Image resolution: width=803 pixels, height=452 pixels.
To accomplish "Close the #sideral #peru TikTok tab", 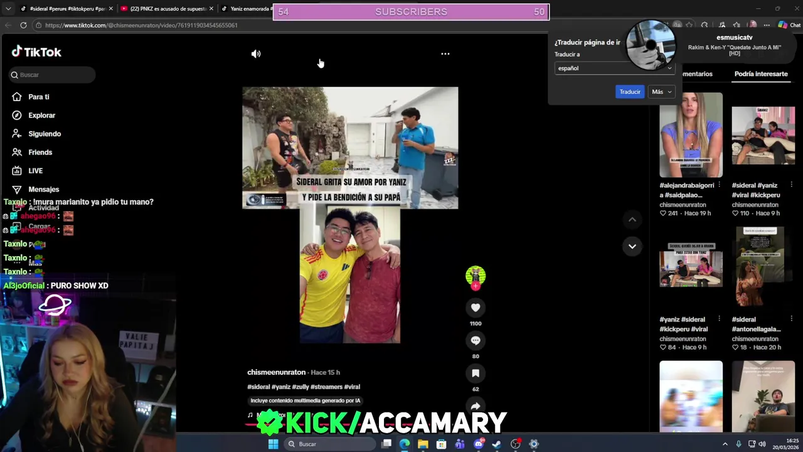I will click(x=111, y=9).
